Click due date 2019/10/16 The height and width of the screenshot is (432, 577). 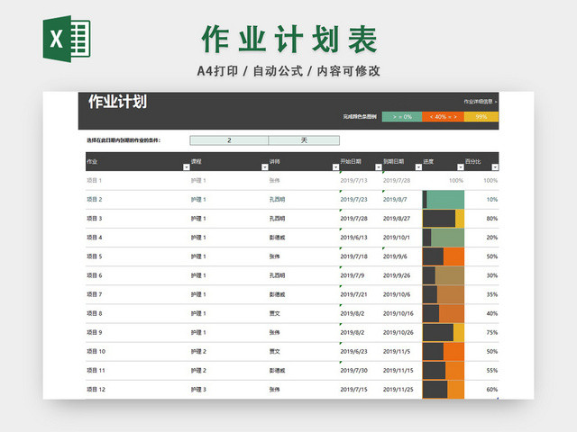coord(398,313)
